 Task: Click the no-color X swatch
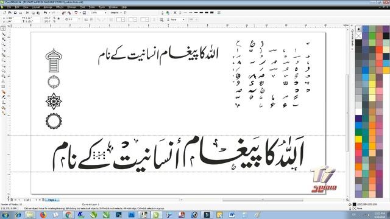[x=358, y=36]
